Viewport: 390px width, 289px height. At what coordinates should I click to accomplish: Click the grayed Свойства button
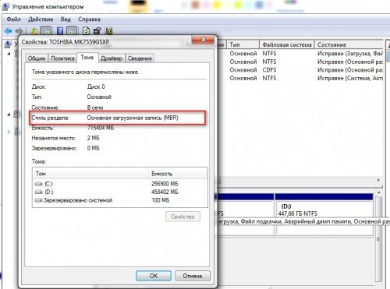183,217
